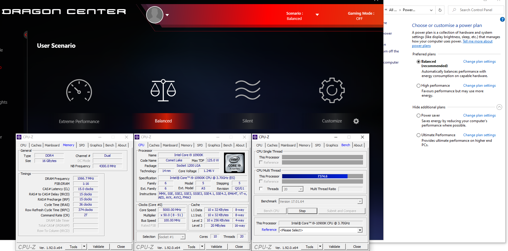The height and width of the screenshot is (251, 508).
Task: Open Tools dropdown arrow in Bench window
Action: [320, 247]
